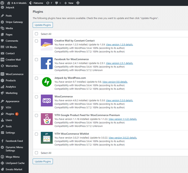
Task: Click the UX Blocks sidebar icon
Action: click(x=2, y=47)
